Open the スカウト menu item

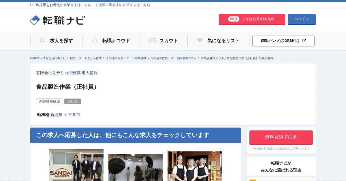(163, 41)
